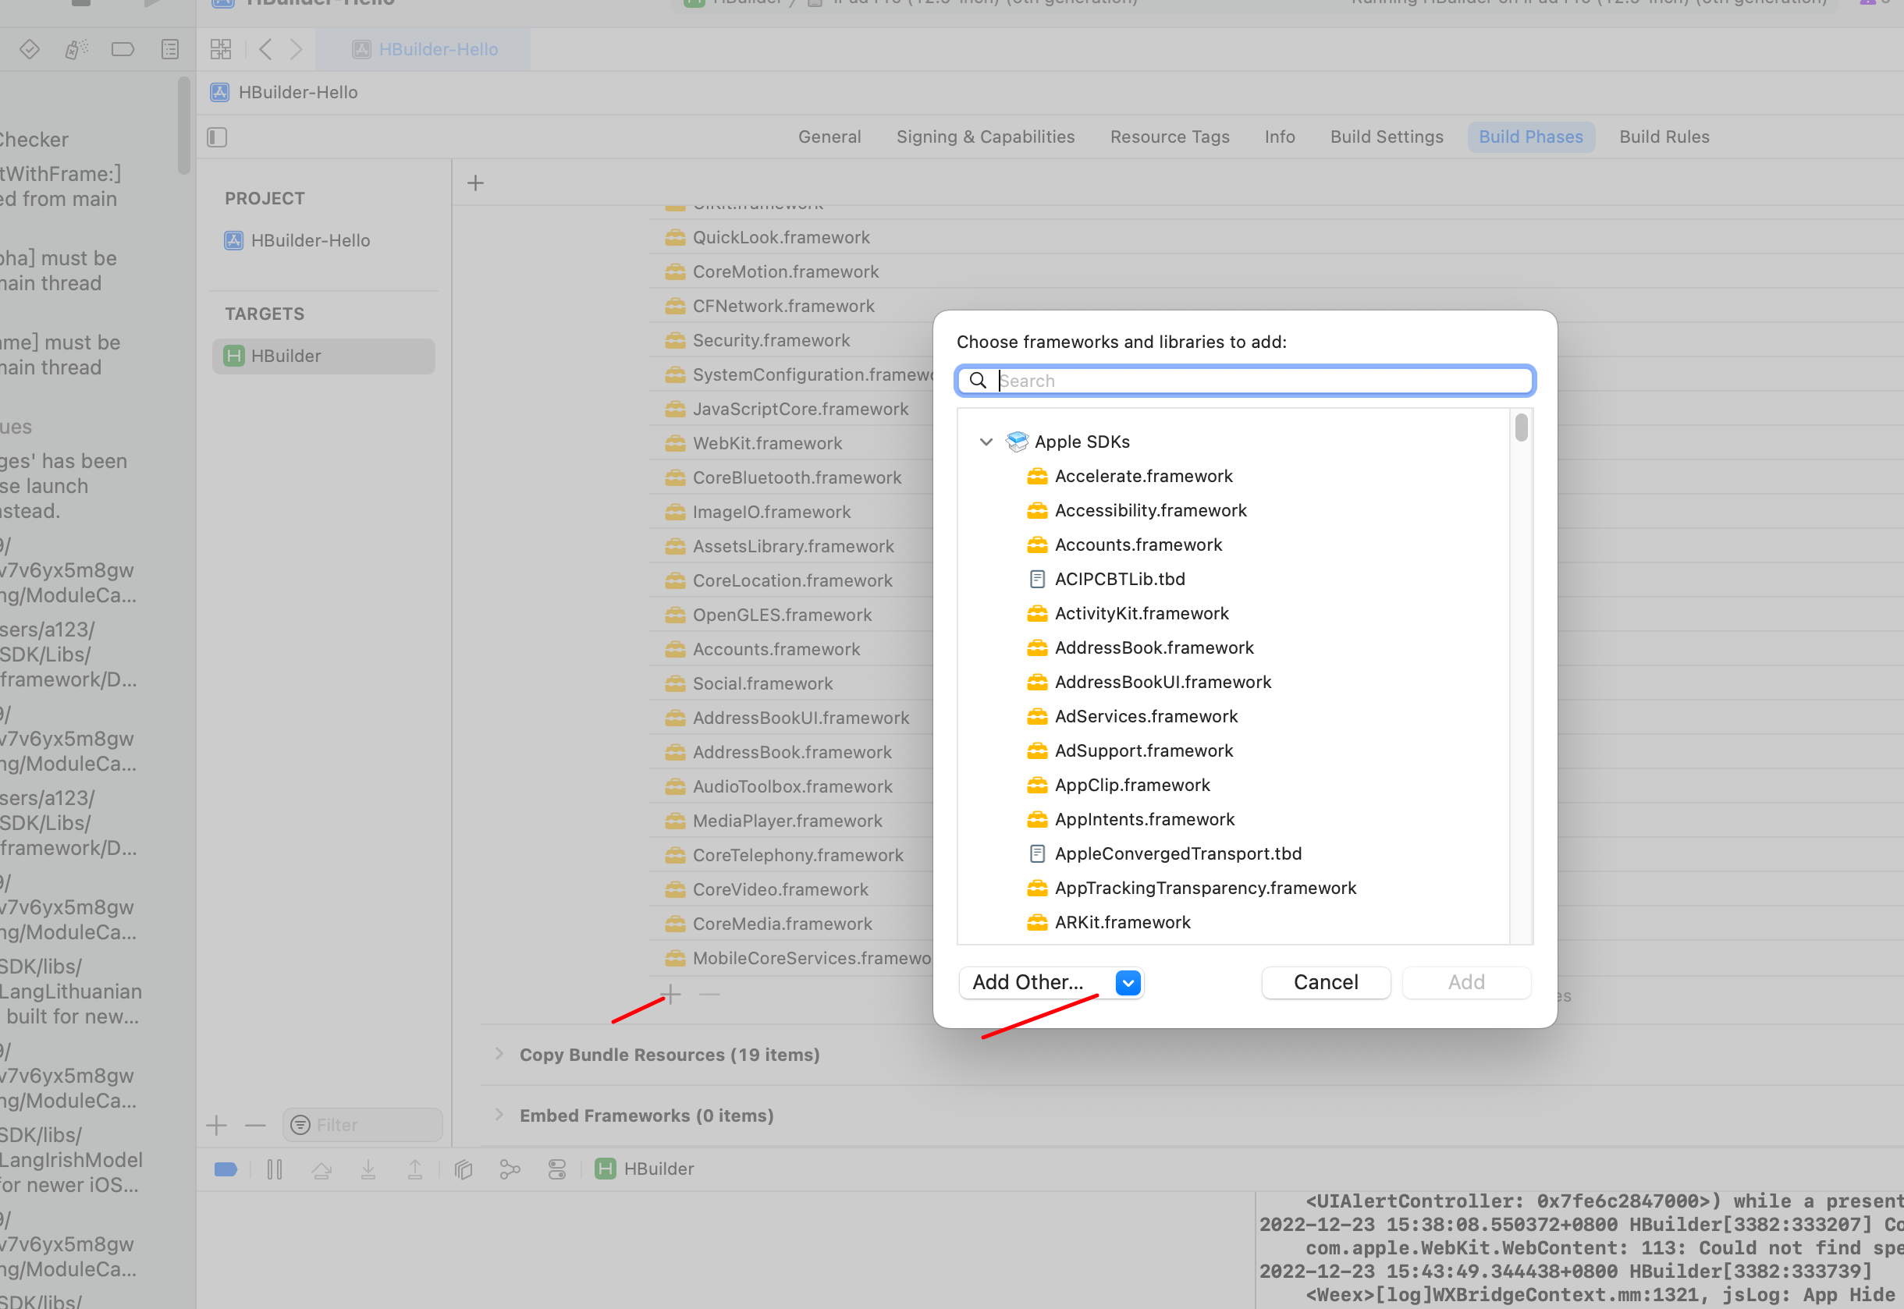Click the framework list scrollbar thumb

click(x=1521, y=428)
